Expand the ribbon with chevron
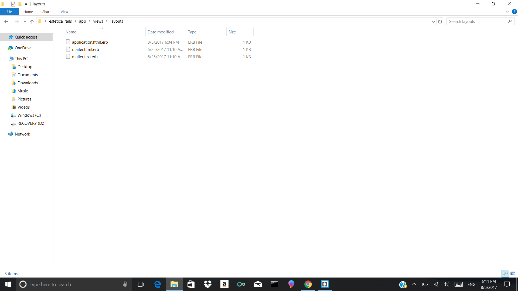This screenshot has width=518, height=291. [x=507, y=12]
